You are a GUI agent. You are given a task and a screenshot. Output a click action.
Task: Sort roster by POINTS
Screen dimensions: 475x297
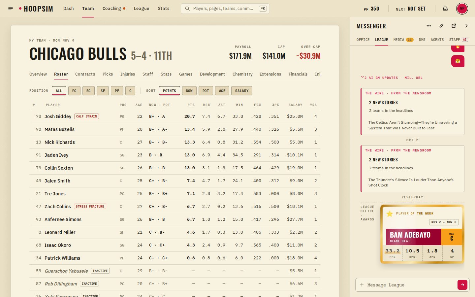(170, 91)
